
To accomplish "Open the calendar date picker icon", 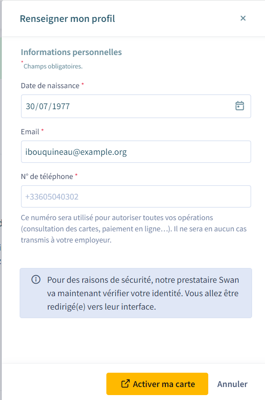I will [240, 106].
